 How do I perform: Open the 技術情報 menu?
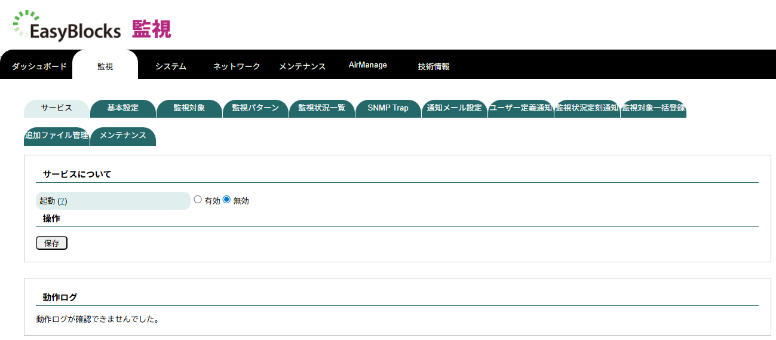point(434,66)
